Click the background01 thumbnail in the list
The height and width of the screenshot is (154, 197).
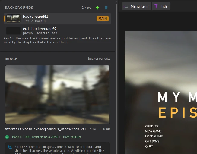click(13, 18)
